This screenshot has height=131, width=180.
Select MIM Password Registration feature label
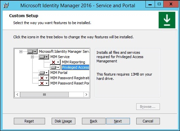70,78
